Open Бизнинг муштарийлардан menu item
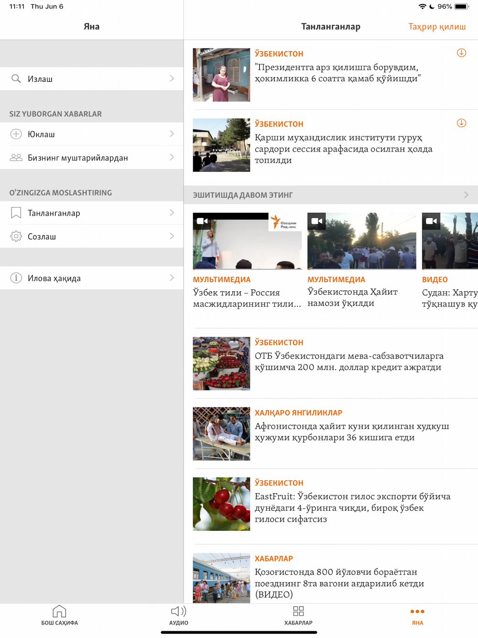 click(92, 157)
